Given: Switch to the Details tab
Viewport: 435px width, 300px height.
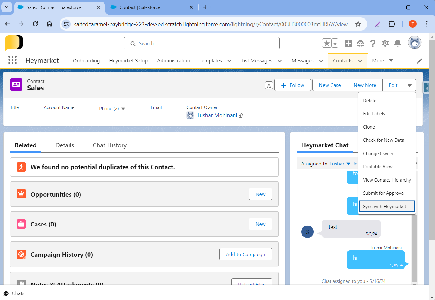Looking at the screenshot, I should pos(65,145).
